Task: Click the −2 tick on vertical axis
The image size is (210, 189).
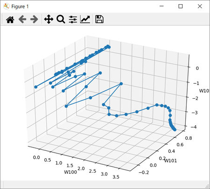Action: coord(196,98)
